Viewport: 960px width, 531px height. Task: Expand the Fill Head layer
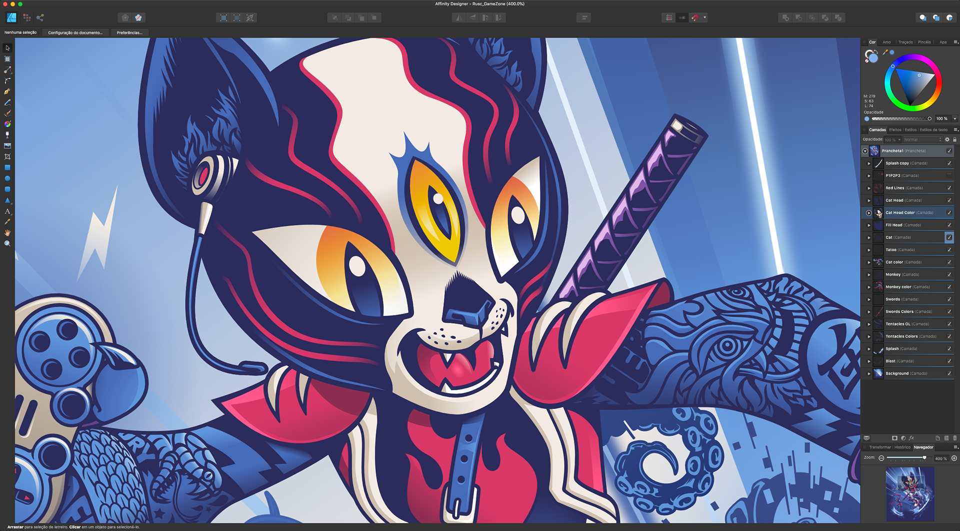869,225
